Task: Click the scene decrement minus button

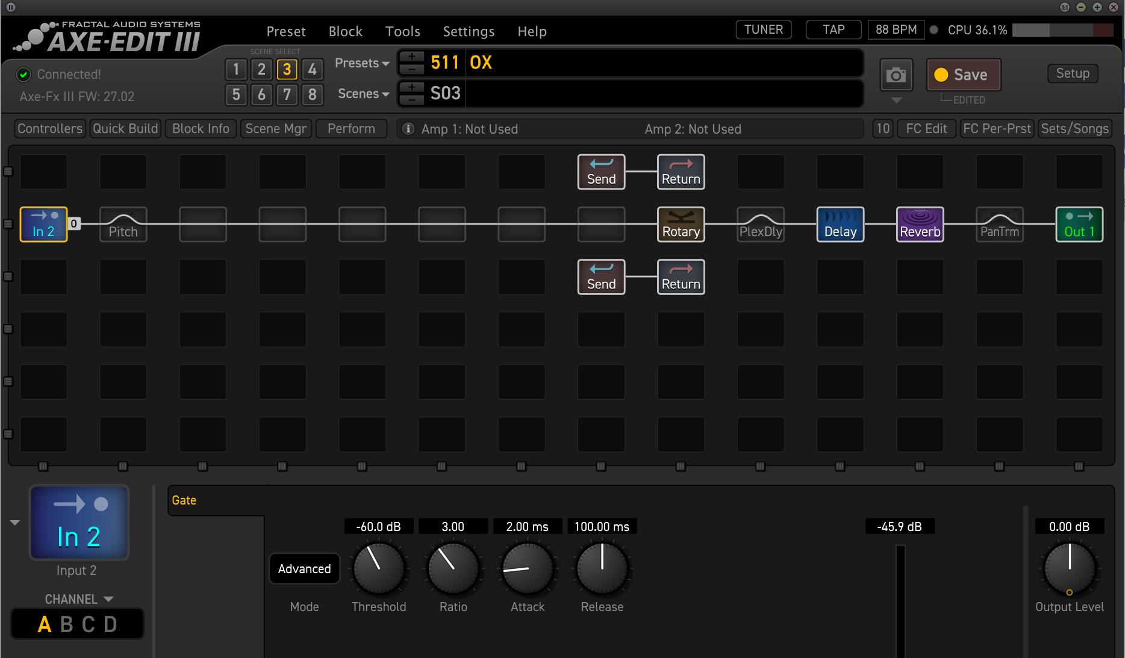Action: point(412,99)
